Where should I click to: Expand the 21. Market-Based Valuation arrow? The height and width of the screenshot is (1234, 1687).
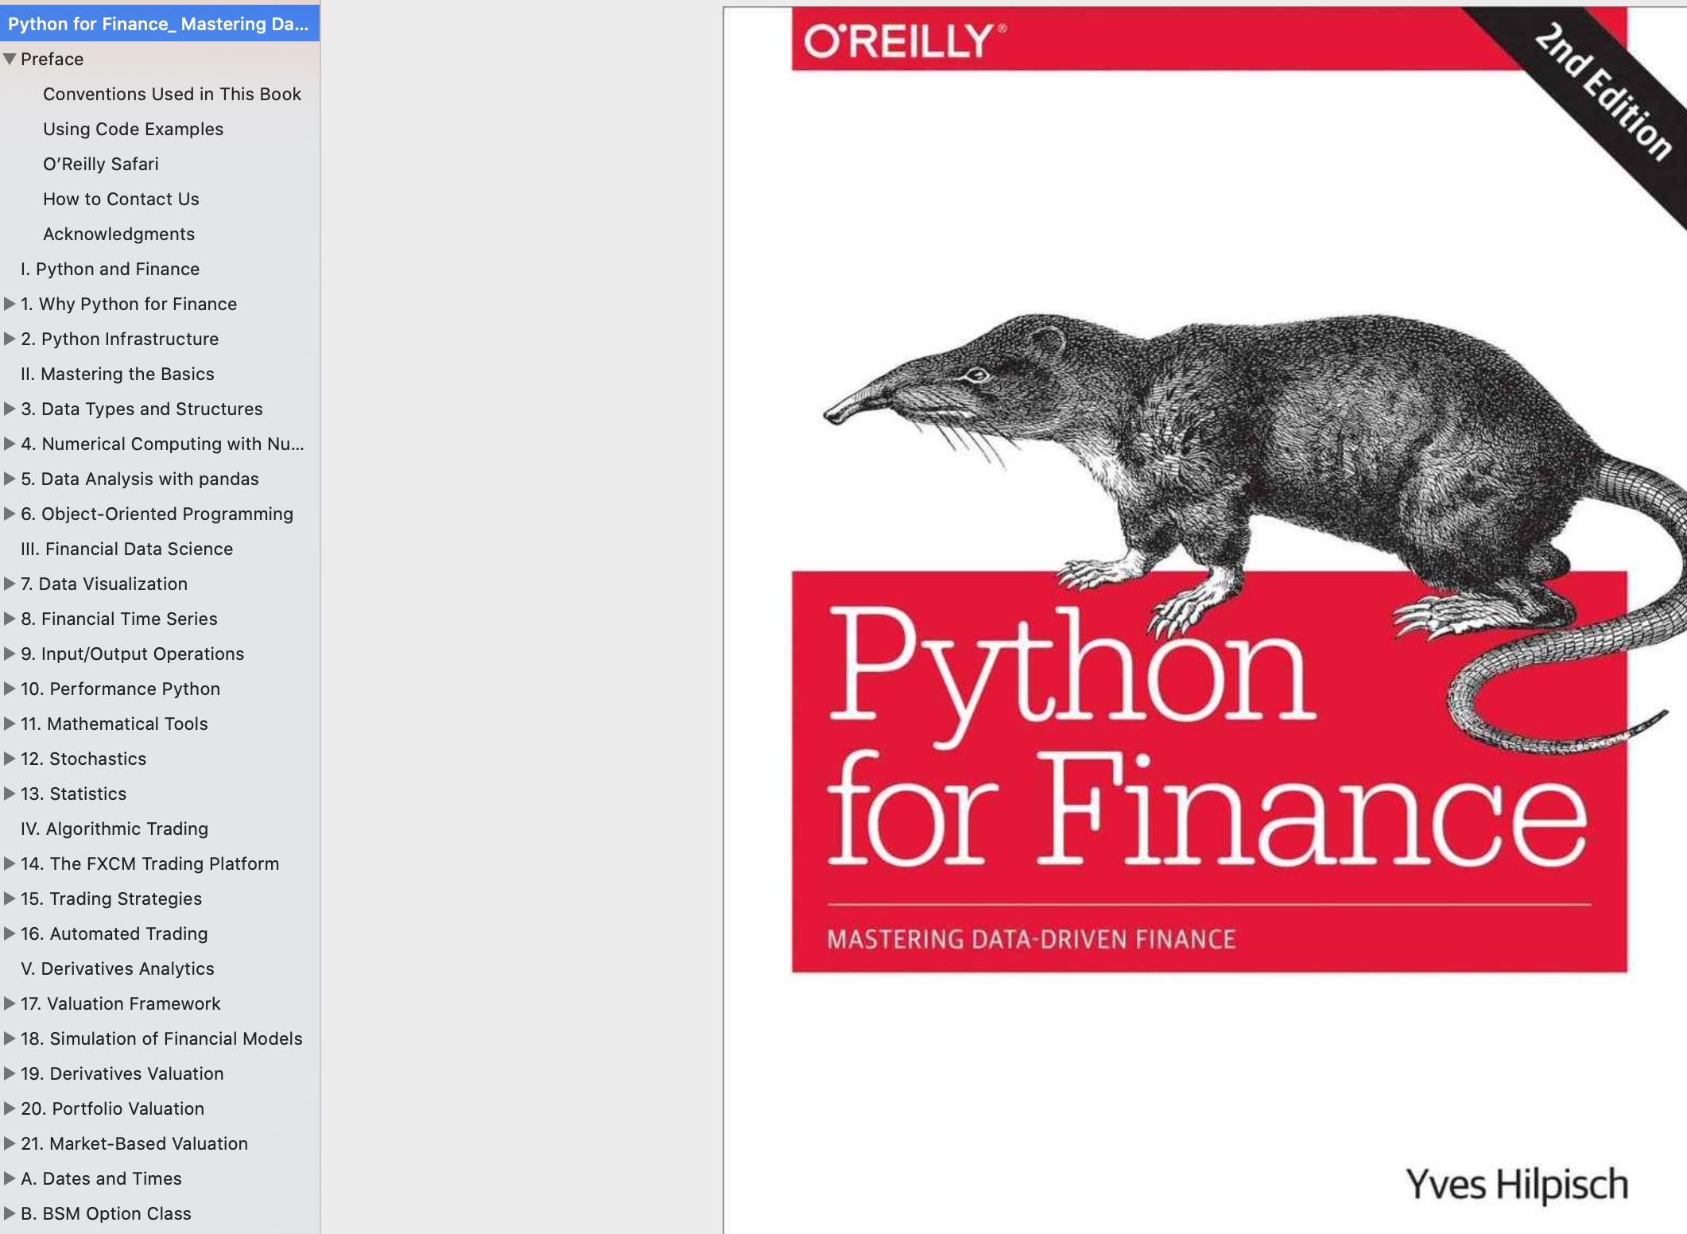pos(10,1143)
